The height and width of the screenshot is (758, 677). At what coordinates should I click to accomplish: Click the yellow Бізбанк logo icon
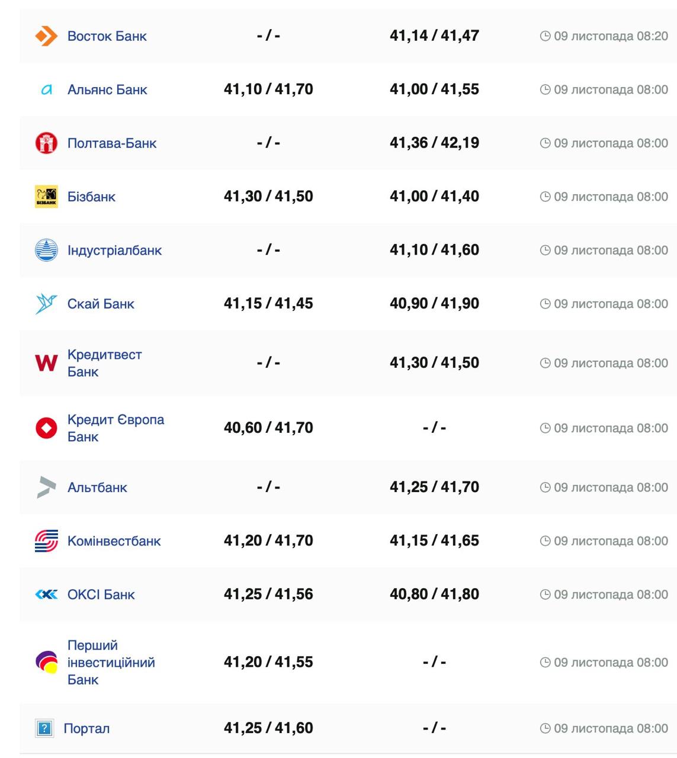[46, 197]
